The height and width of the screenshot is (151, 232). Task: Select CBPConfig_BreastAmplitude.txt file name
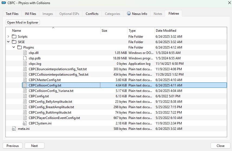[x=51, y=107]
